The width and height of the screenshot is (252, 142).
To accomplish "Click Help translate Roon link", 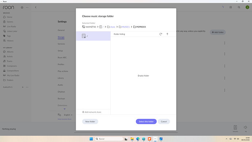I will pos(64,119).
